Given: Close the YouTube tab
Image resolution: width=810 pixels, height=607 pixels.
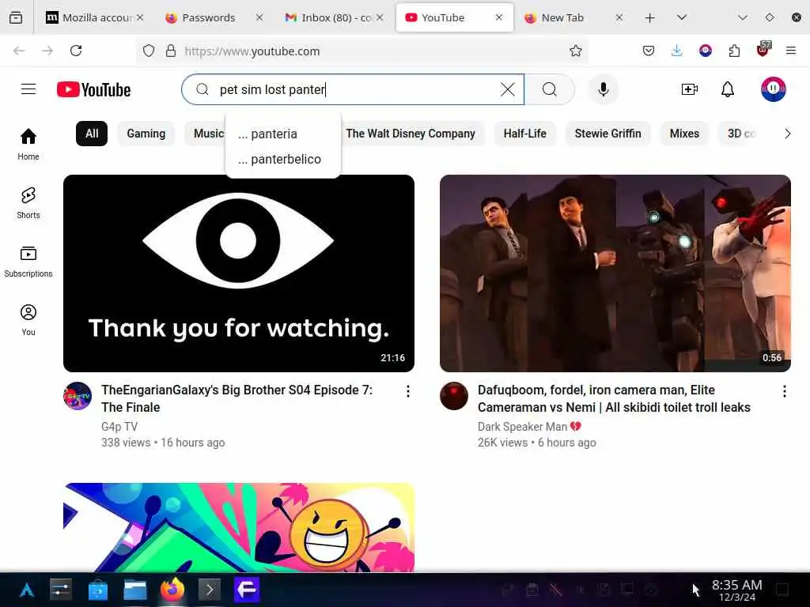Looking at the screenshot, I should (x=499, y=17).
